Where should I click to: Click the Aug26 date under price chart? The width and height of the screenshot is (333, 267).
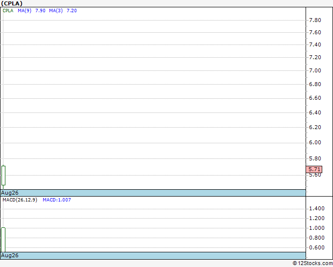pos(10,193)
